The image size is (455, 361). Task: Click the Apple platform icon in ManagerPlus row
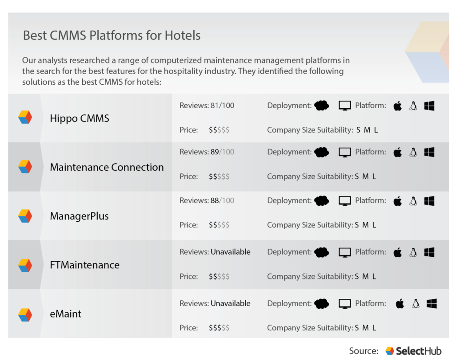point(398,201)
